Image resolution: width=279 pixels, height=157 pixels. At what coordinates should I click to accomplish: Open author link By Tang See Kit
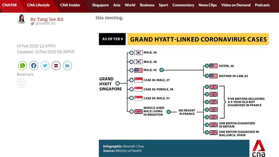click(47, 19)
